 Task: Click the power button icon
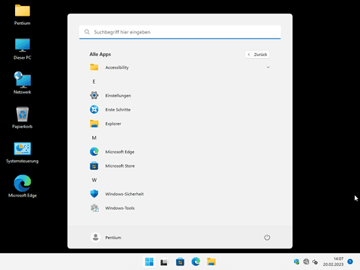click(x=267, y=237)
